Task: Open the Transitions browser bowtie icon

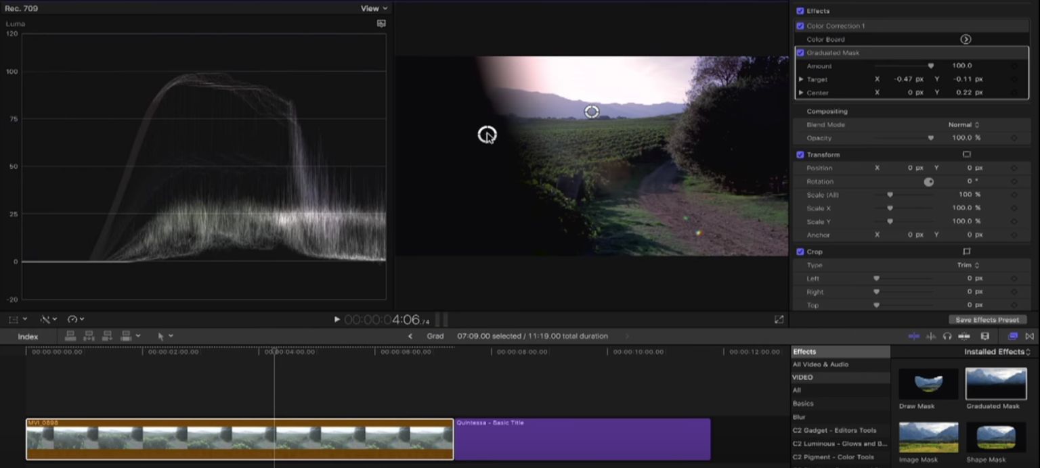Action: tap(1029, 336)
